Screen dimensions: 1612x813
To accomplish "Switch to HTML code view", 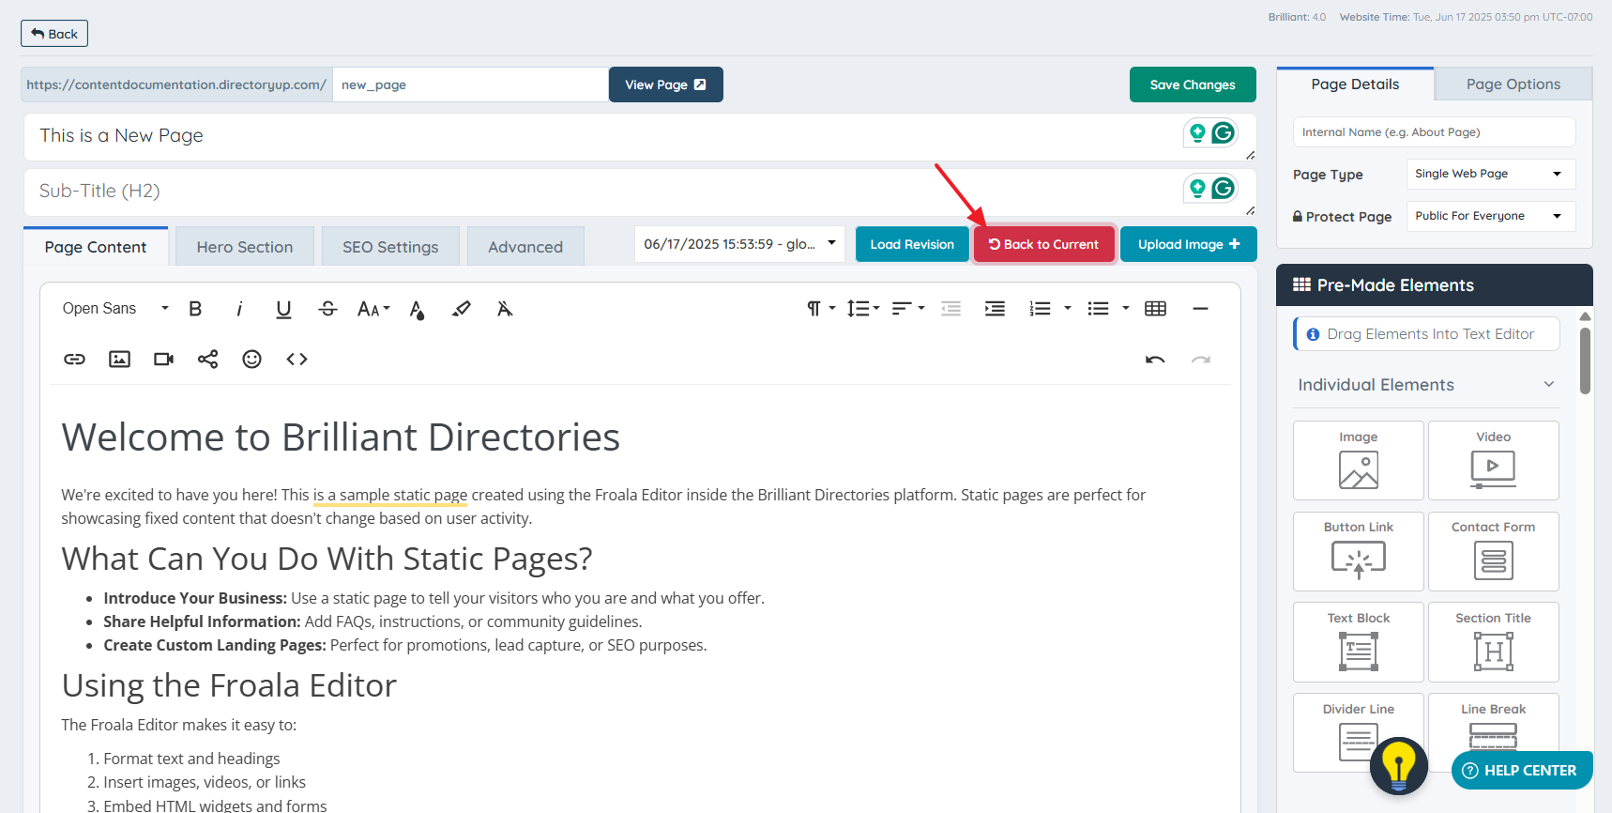I will (x=297, y=360).
